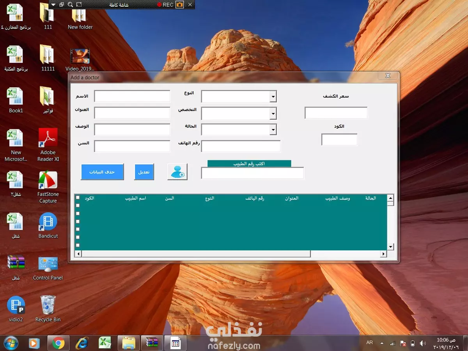Viewport: 468px width, 351px height.
Task: Select the New Microsoft Excel file icon
Action: tap(16, 145)
